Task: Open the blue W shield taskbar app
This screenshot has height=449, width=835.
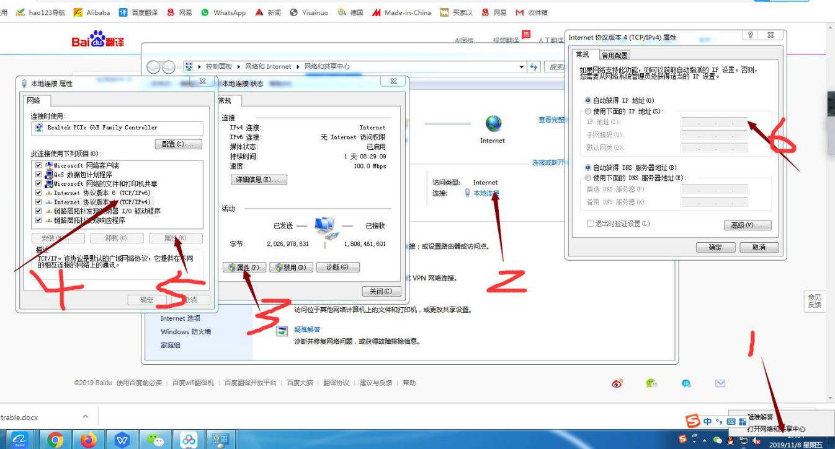Action: pos(122,440)
